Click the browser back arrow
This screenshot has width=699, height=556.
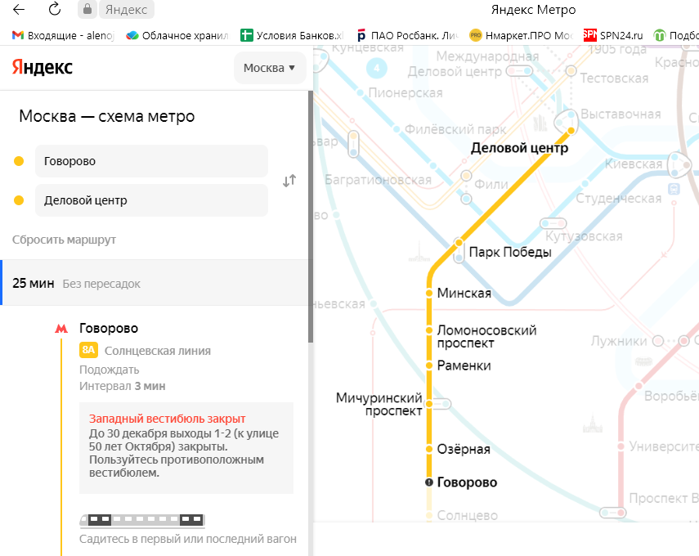point(19,10)
